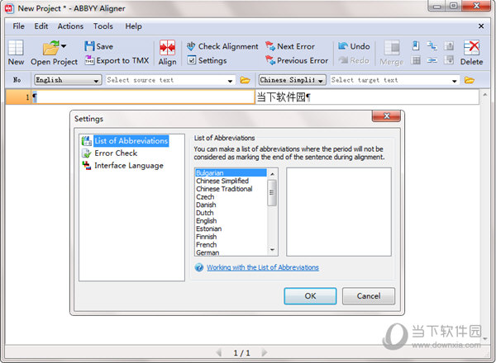The width and height of the screenshot is (496, 363).
Task: Click the grid table icon
Action: [x=416, y=60]
